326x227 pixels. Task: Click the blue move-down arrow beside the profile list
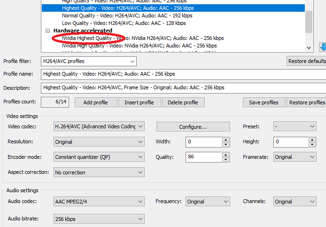[x=323, y=47]
